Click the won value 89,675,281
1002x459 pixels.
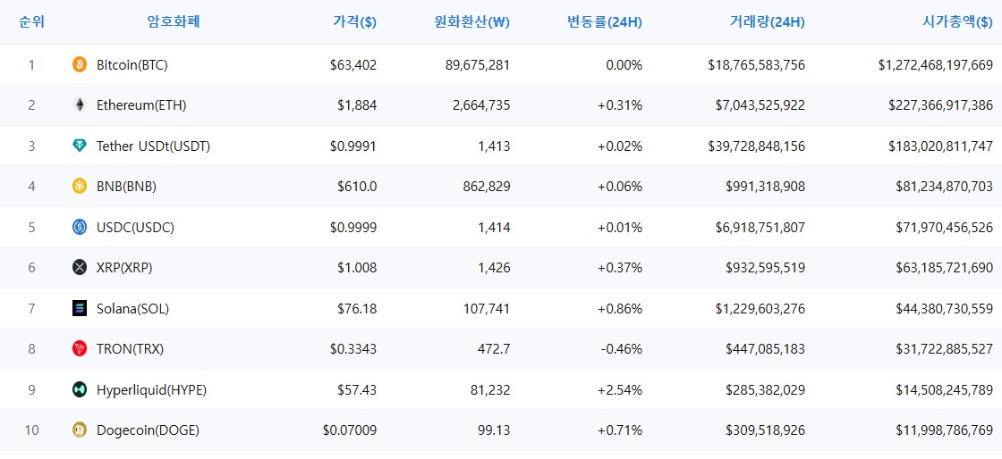(x=478, y=64)
